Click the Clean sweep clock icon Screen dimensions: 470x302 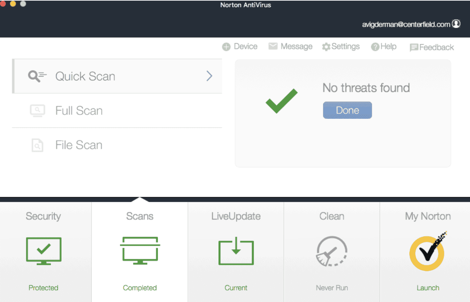[x=332, y=251]
